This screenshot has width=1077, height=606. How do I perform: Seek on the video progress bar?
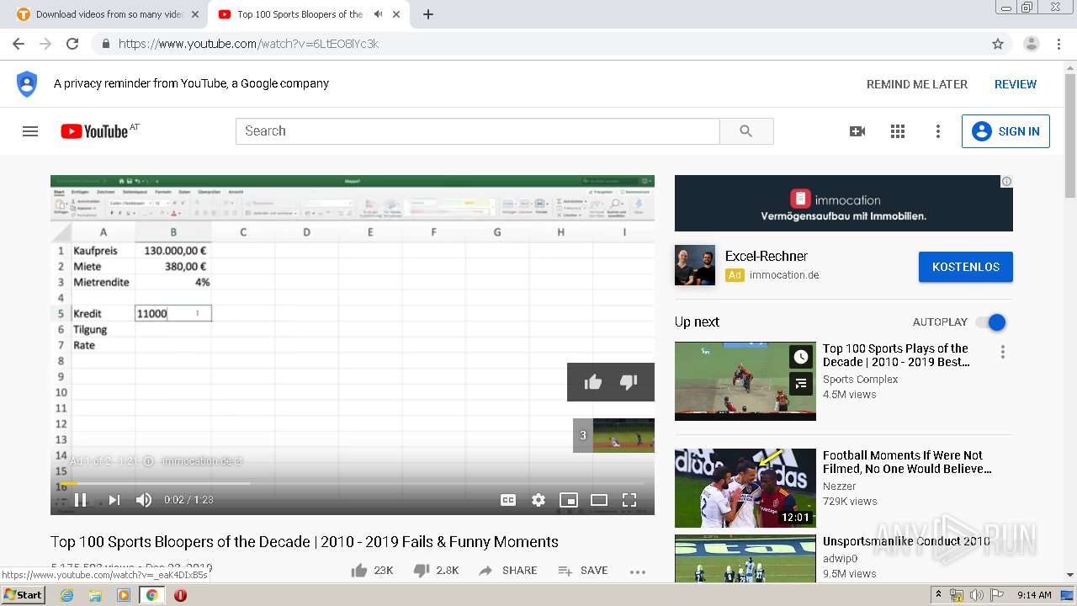(x=353, y=483)
